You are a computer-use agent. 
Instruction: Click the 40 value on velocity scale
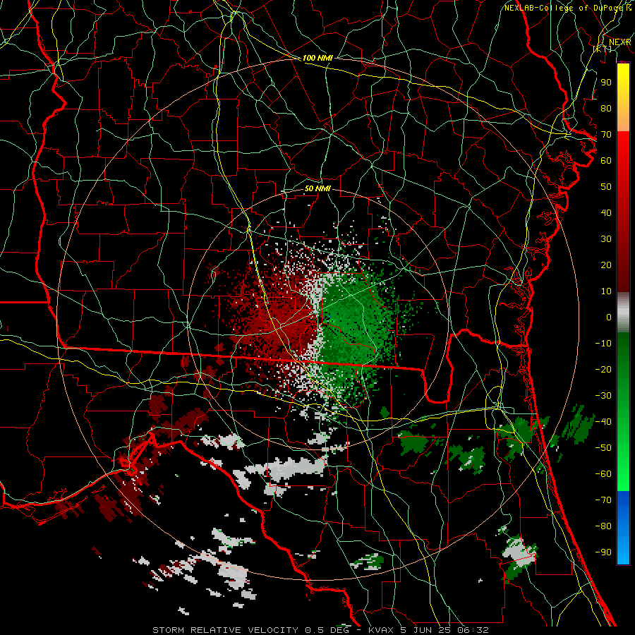click(606, 213)
